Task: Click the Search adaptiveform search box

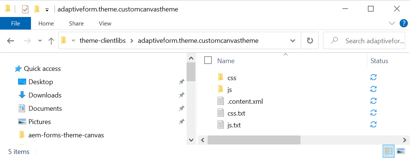Action: (x=374, y=41)
